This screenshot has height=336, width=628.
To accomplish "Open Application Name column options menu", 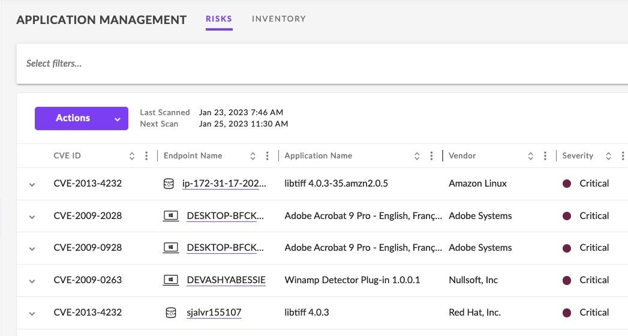I will click(x=431, y=156).
